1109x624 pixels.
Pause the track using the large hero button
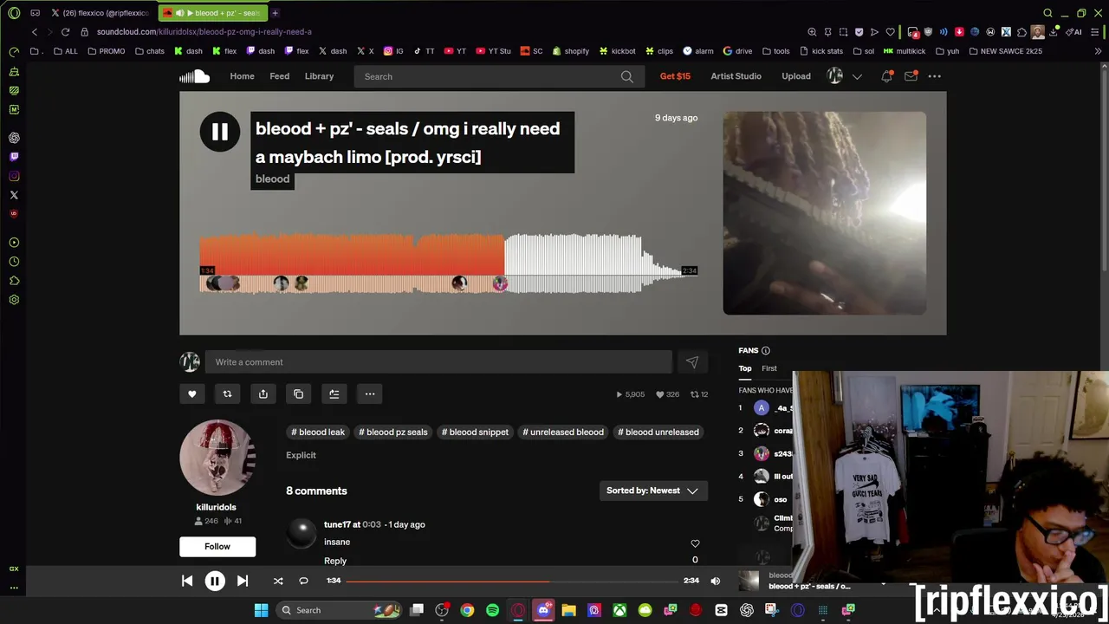coord(219,132)
